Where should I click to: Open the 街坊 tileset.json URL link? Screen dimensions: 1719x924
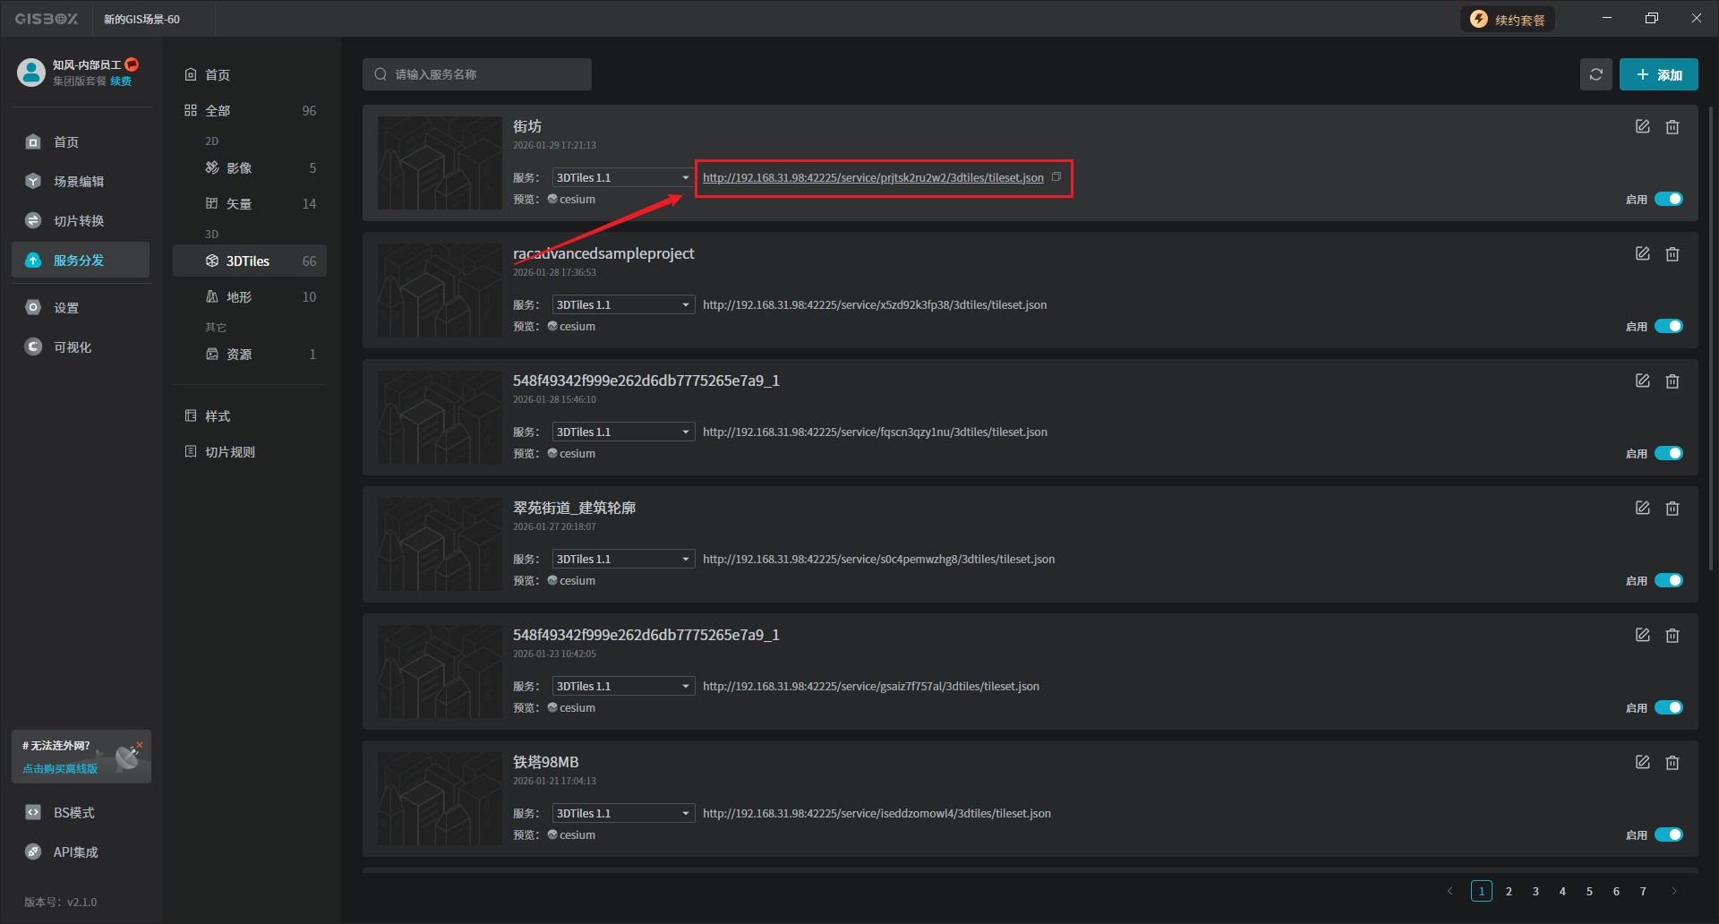tap(872, 177)
